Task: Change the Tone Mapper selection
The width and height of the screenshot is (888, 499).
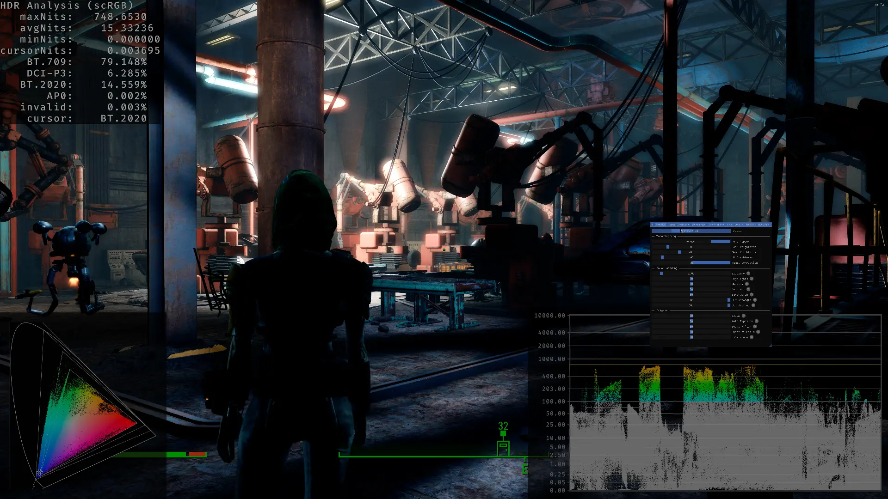Action: [691, 242]
